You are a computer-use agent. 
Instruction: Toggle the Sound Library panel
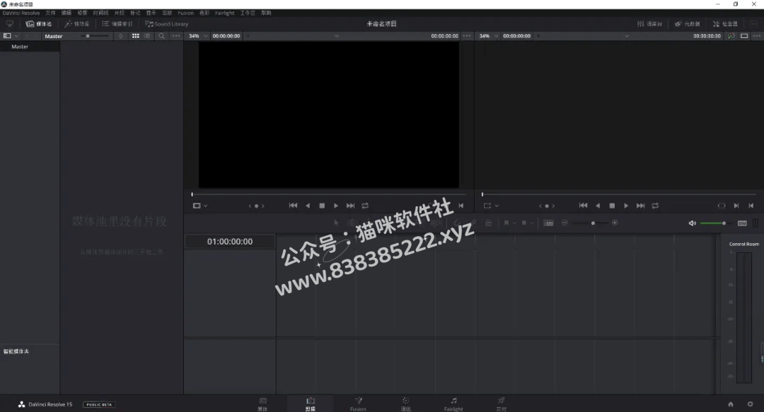[166, 24]
